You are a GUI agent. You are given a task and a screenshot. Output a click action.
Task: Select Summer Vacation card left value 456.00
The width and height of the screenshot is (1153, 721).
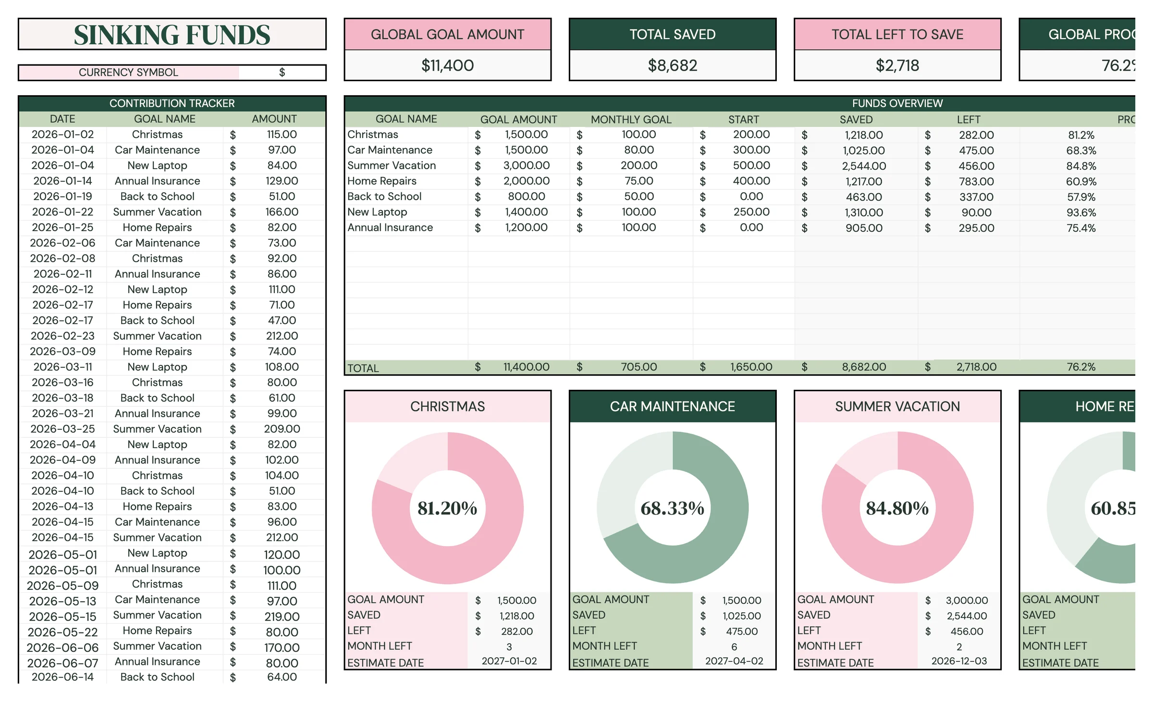tap(958, 632)
